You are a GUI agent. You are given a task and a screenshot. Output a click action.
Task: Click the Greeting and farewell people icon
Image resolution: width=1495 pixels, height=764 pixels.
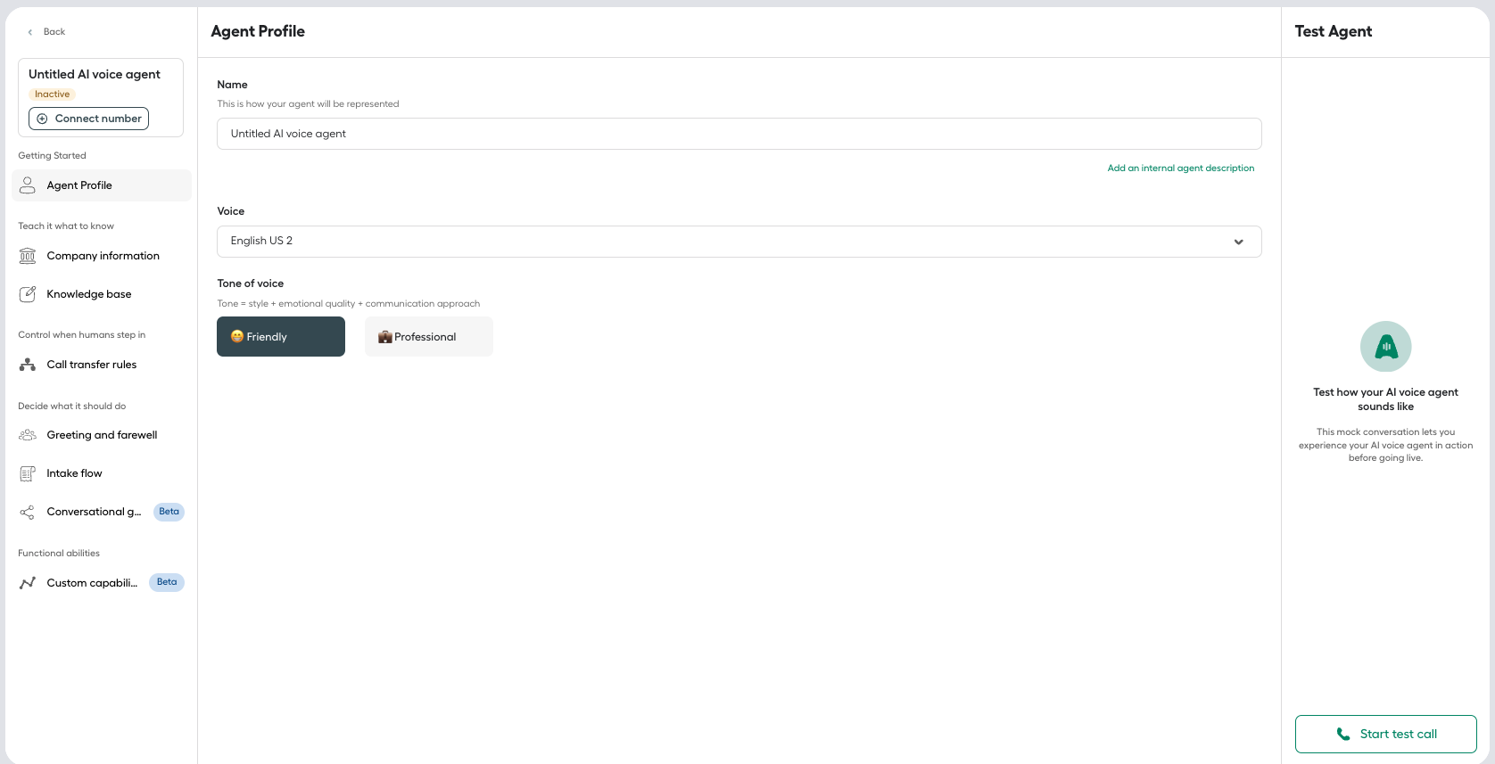28,435
